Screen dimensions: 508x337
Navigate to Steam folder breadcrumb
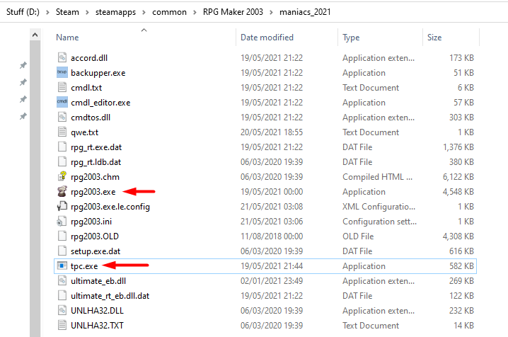pyautogui.click(x=67, y=12)
